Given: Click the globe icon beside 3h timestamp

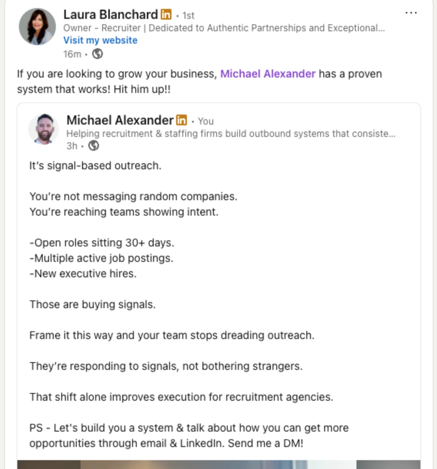Looking at the screenshot, I should (x=94, y=146).
